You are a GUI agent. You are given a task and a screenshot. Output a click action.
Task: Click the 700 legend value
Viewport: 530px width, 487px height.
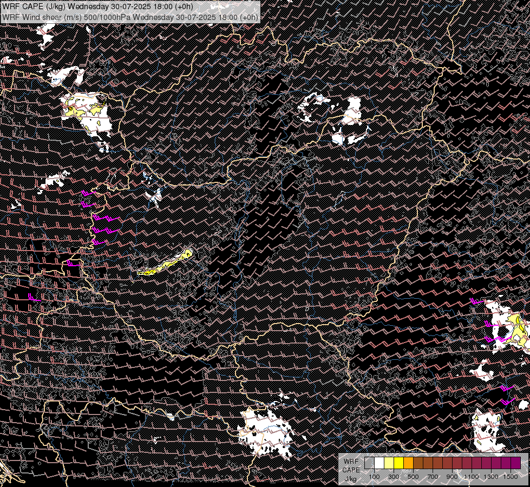433,477
